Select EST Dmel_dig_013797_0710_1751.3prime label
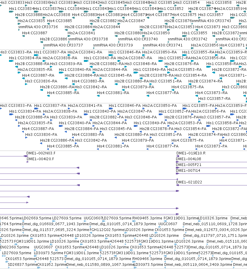This screenshot has width=247, height=269. [x=215, y=236]
